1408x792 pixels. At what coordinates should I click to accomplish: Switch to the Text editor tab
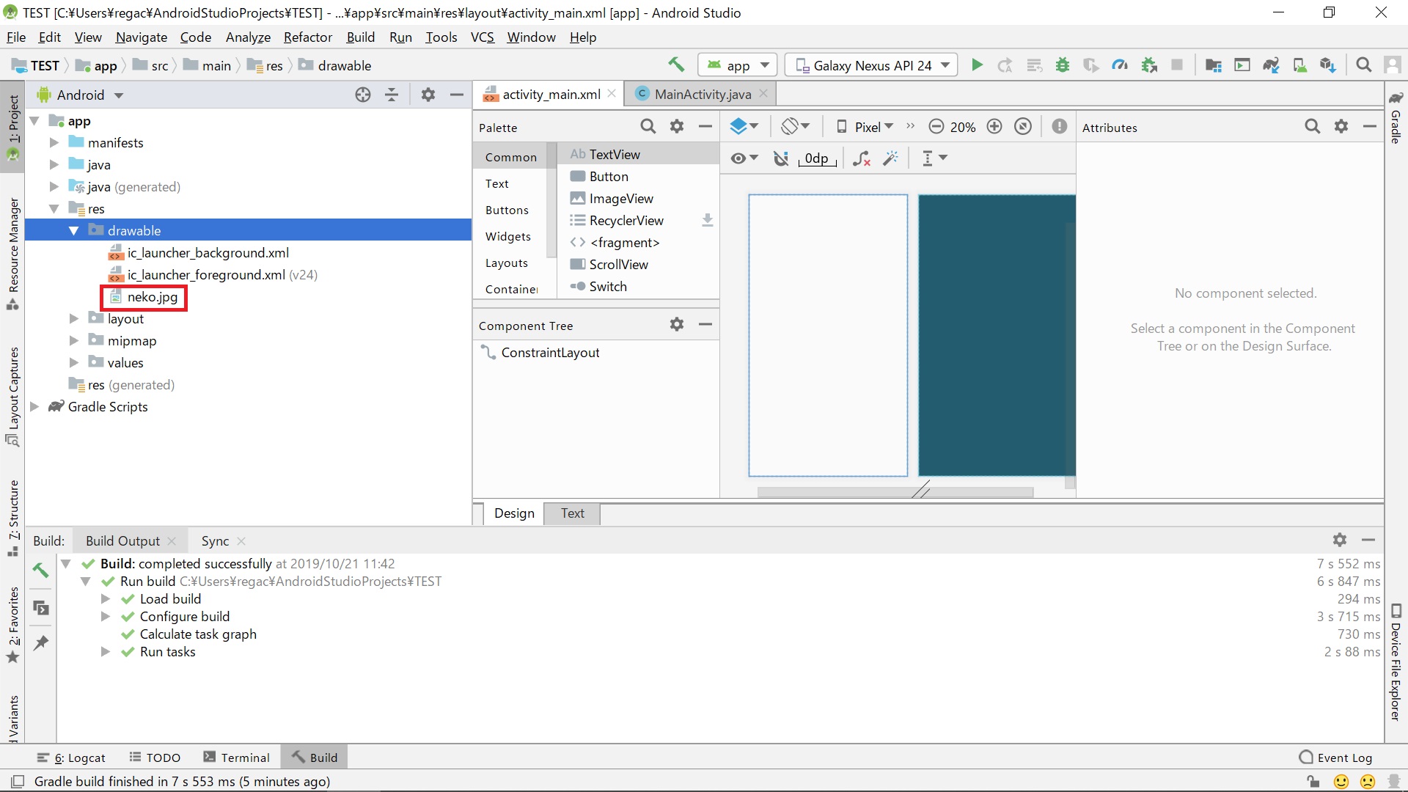click(572, 513)
